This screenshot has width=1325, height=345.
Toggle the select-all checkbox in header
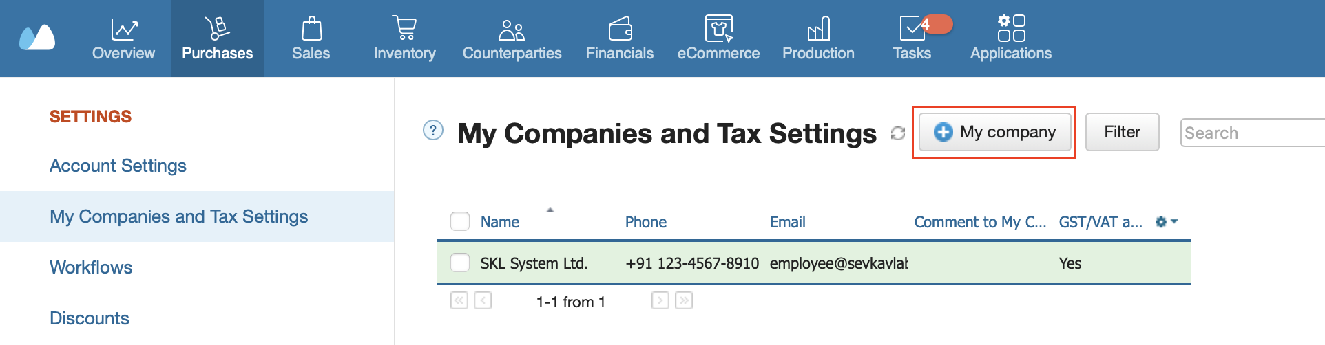[x=460, y=221]
